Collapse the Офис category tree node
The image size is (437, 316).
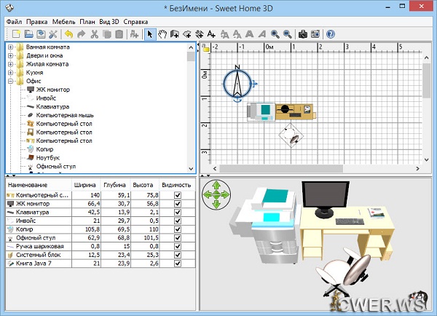(x=10, y=82)
